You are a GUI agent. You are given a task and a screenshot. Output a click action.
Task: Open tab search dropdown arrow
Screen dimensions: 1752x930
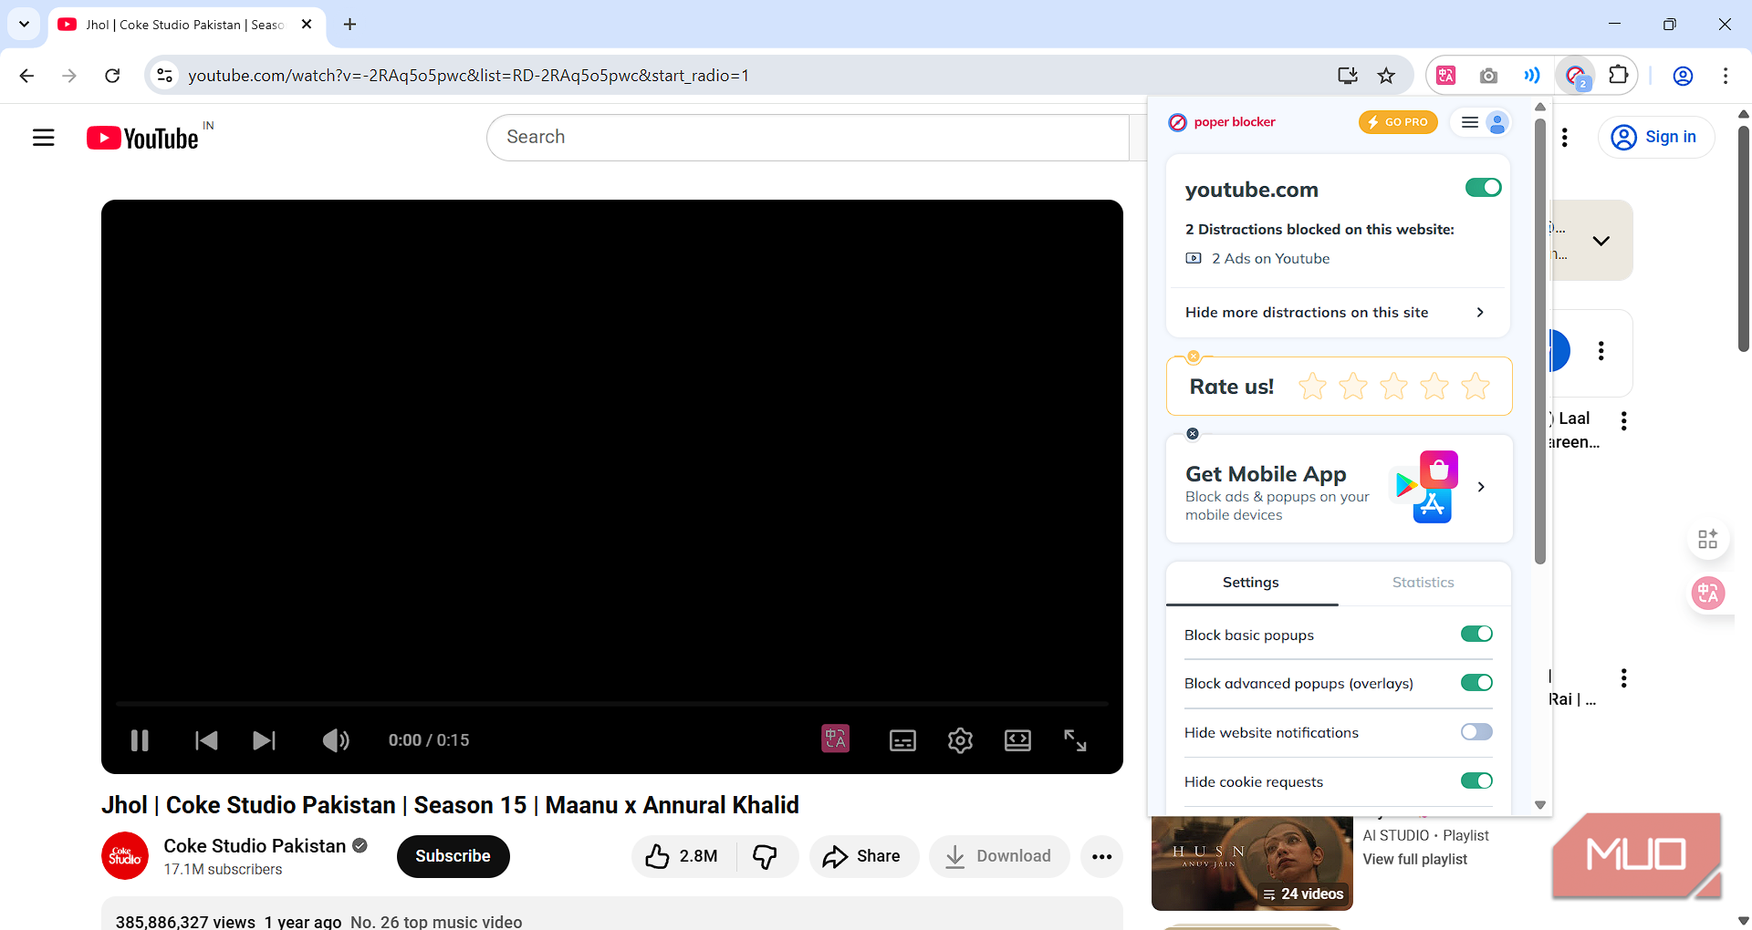pyautogui.click(x=24, y=25)
